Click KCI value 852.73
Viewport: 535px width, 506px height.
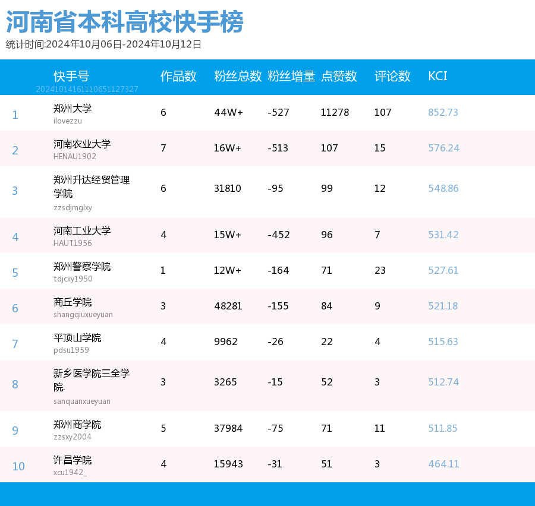(x=443, y=112)
